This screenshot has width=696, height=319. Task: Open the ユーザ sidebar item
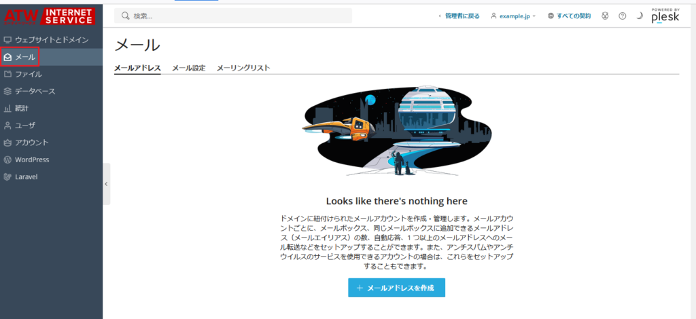click(x=51, y=126)
